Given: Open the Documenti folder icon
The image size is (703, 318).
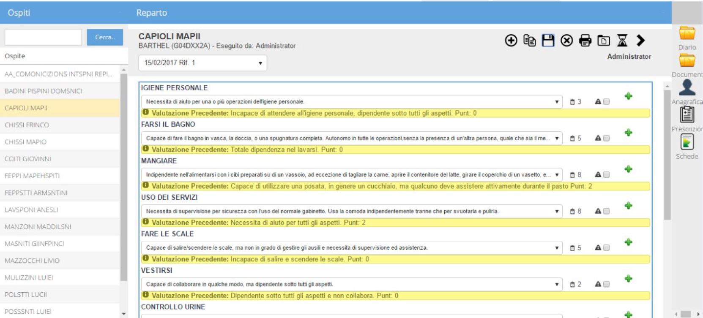Looking at the screenshot, I should click(687, 61).
